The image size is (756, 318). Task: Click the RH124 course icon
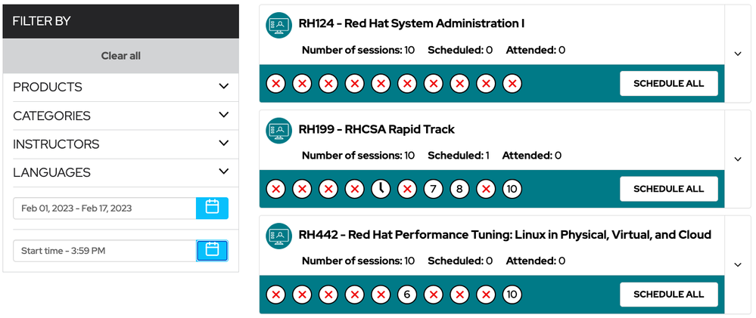[x=278, y=25]
